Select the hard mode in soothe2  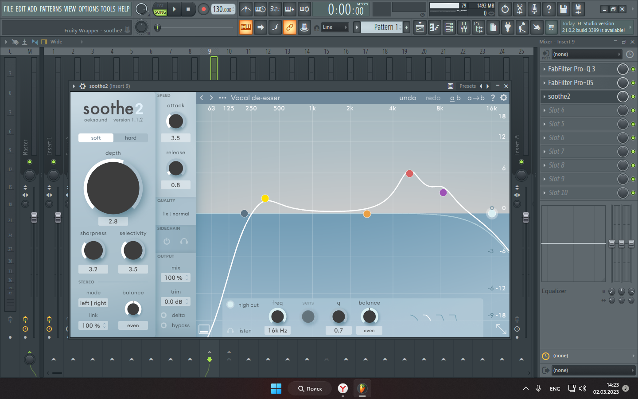pos(131,138)
